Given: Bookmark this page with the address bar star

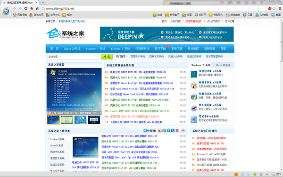Looking at the screenshot, I should click(x=274, y=8).
